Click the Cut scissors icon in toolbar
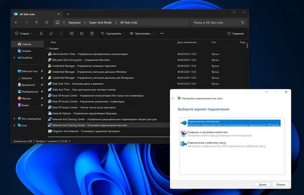The width and height of the screenshot is (304, 195). click(x=41, y=34)
